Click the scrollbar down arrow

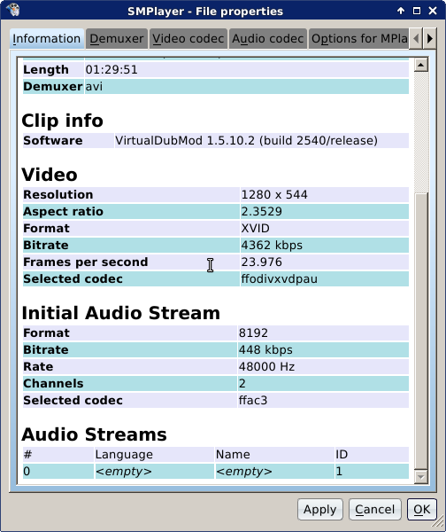[x=420, y=477]
